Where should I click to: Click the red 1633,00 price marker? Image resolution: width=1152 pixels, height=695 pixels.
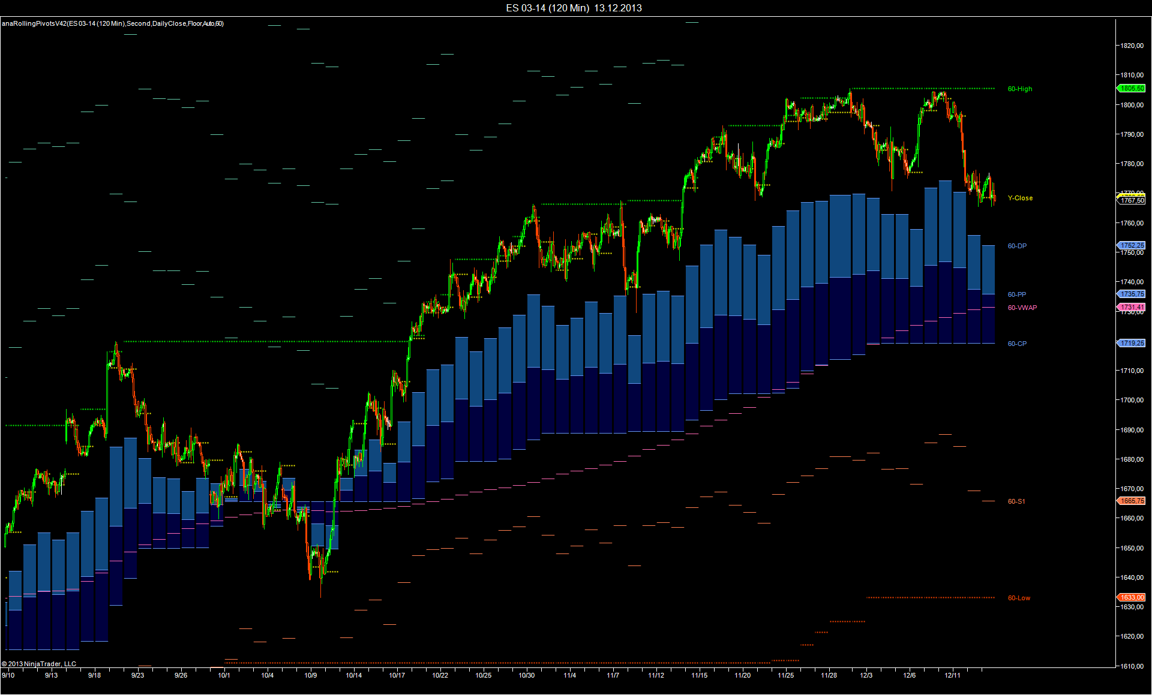(x=1132, y=598)
